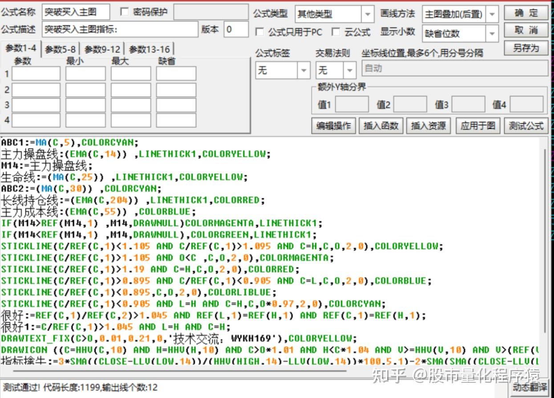
Task: Open the 编辑操作 menu button
Action: click(333, 126)
